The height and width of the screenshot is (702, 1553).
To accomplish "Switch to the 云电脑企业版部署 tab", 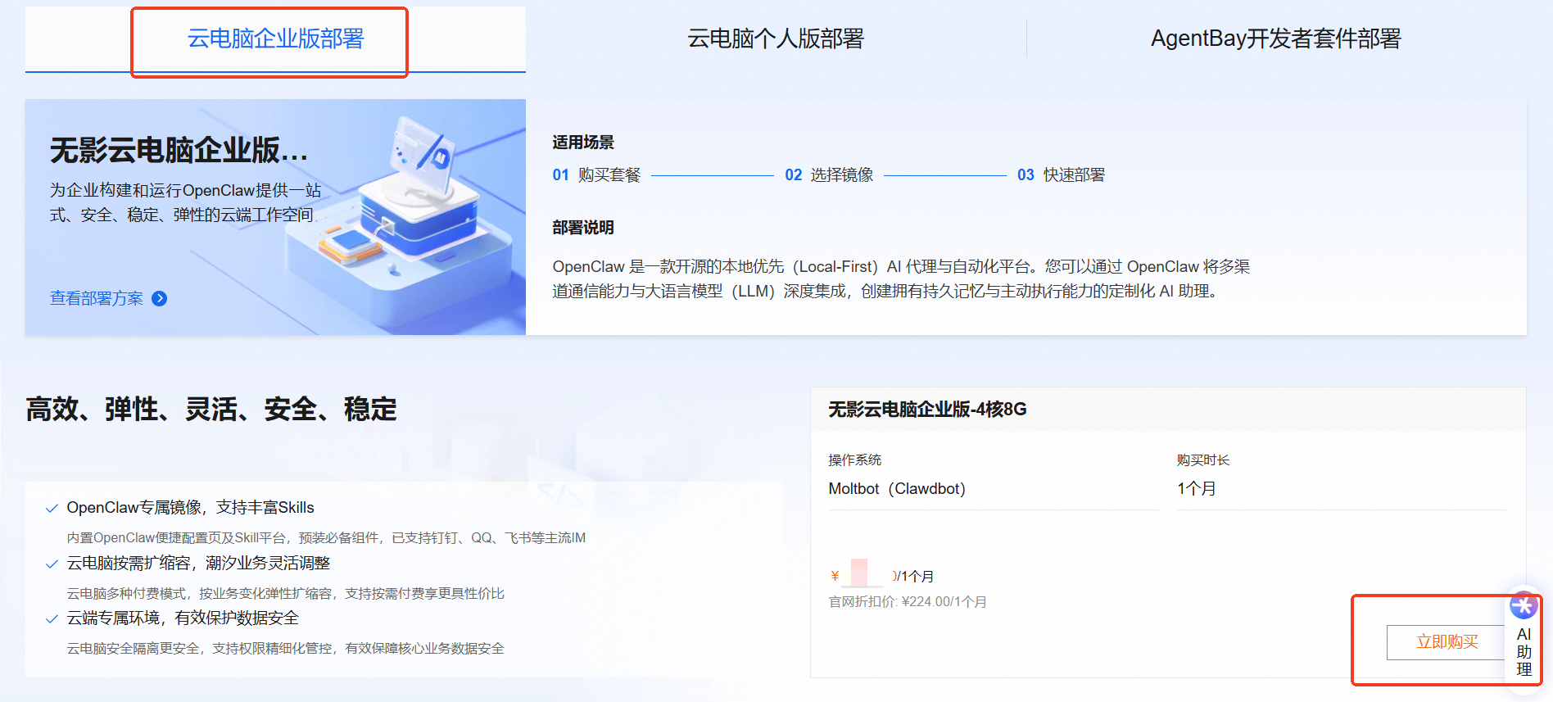I will 275,38.
